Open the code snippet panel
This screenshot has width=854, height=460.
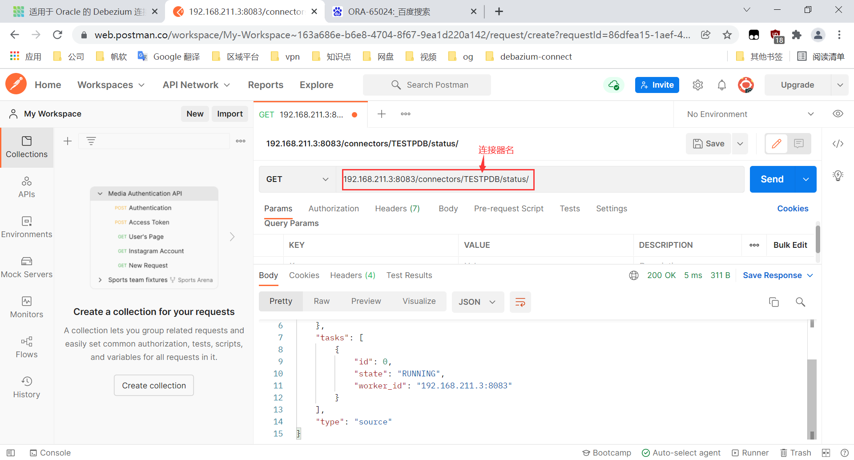click(838, 144)
